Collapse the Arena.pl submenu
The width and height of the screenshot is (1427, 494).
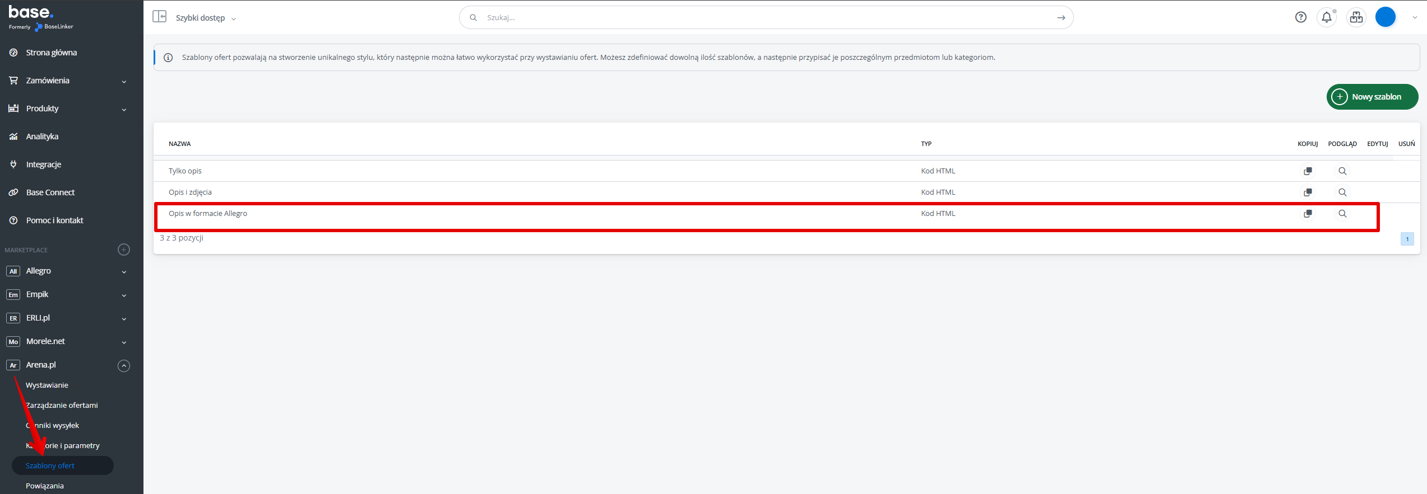click(x=124, y=365)
